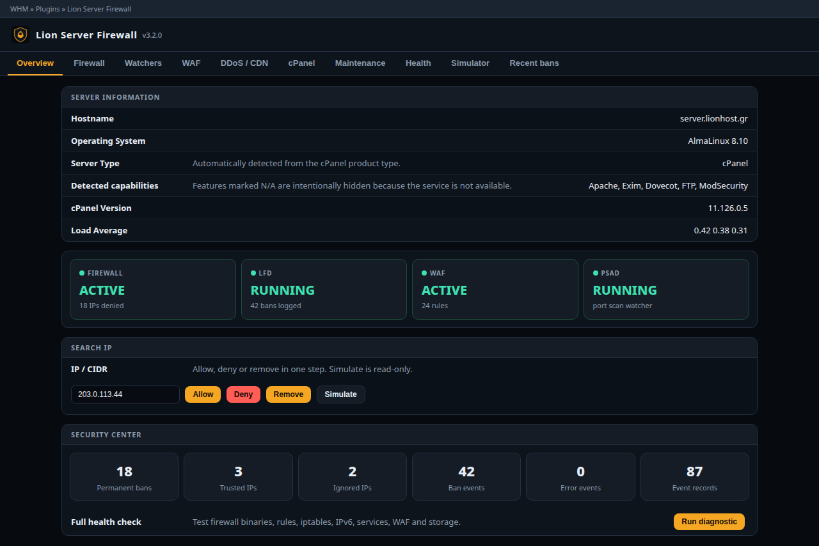Click the Remove button for the IP
Image resolution: width=819 pixels, height=546 pixels.
point(289,394)
